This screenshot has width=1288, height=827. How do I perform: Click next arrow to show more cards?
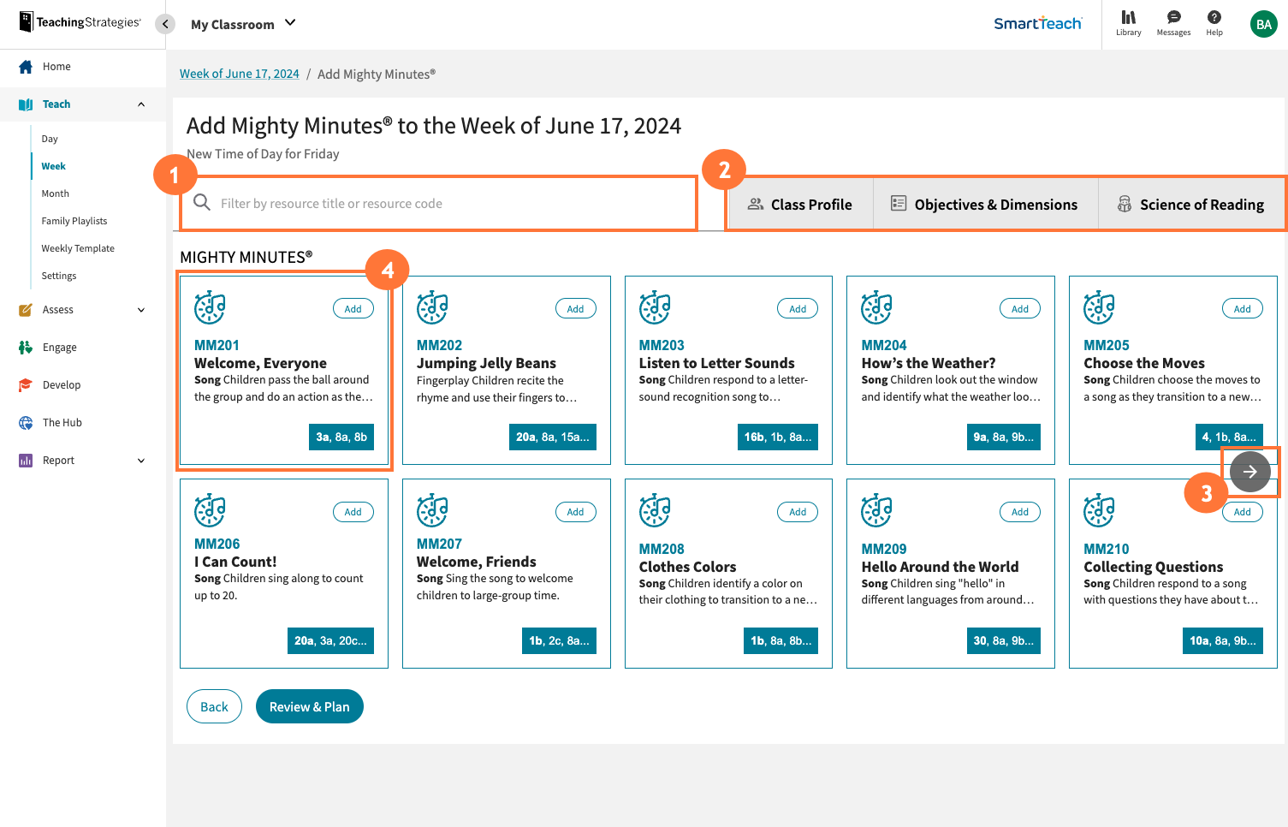(x=1249, y=472)
